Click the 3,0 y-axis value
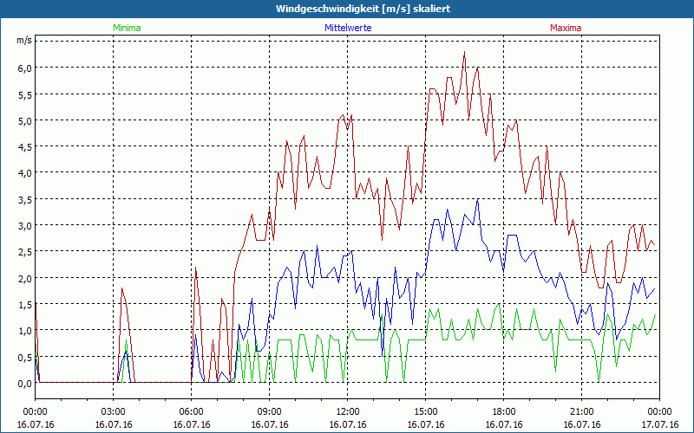This screenshot has width=694, height=433. [25, 226]
